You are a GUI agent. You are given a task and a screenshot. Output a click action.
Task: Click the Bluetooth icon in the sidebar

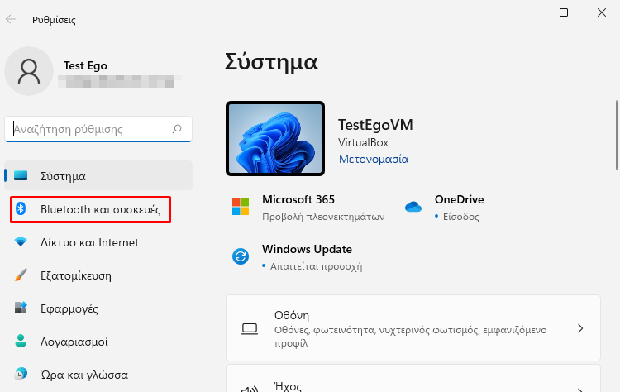[x=21, y=209]
